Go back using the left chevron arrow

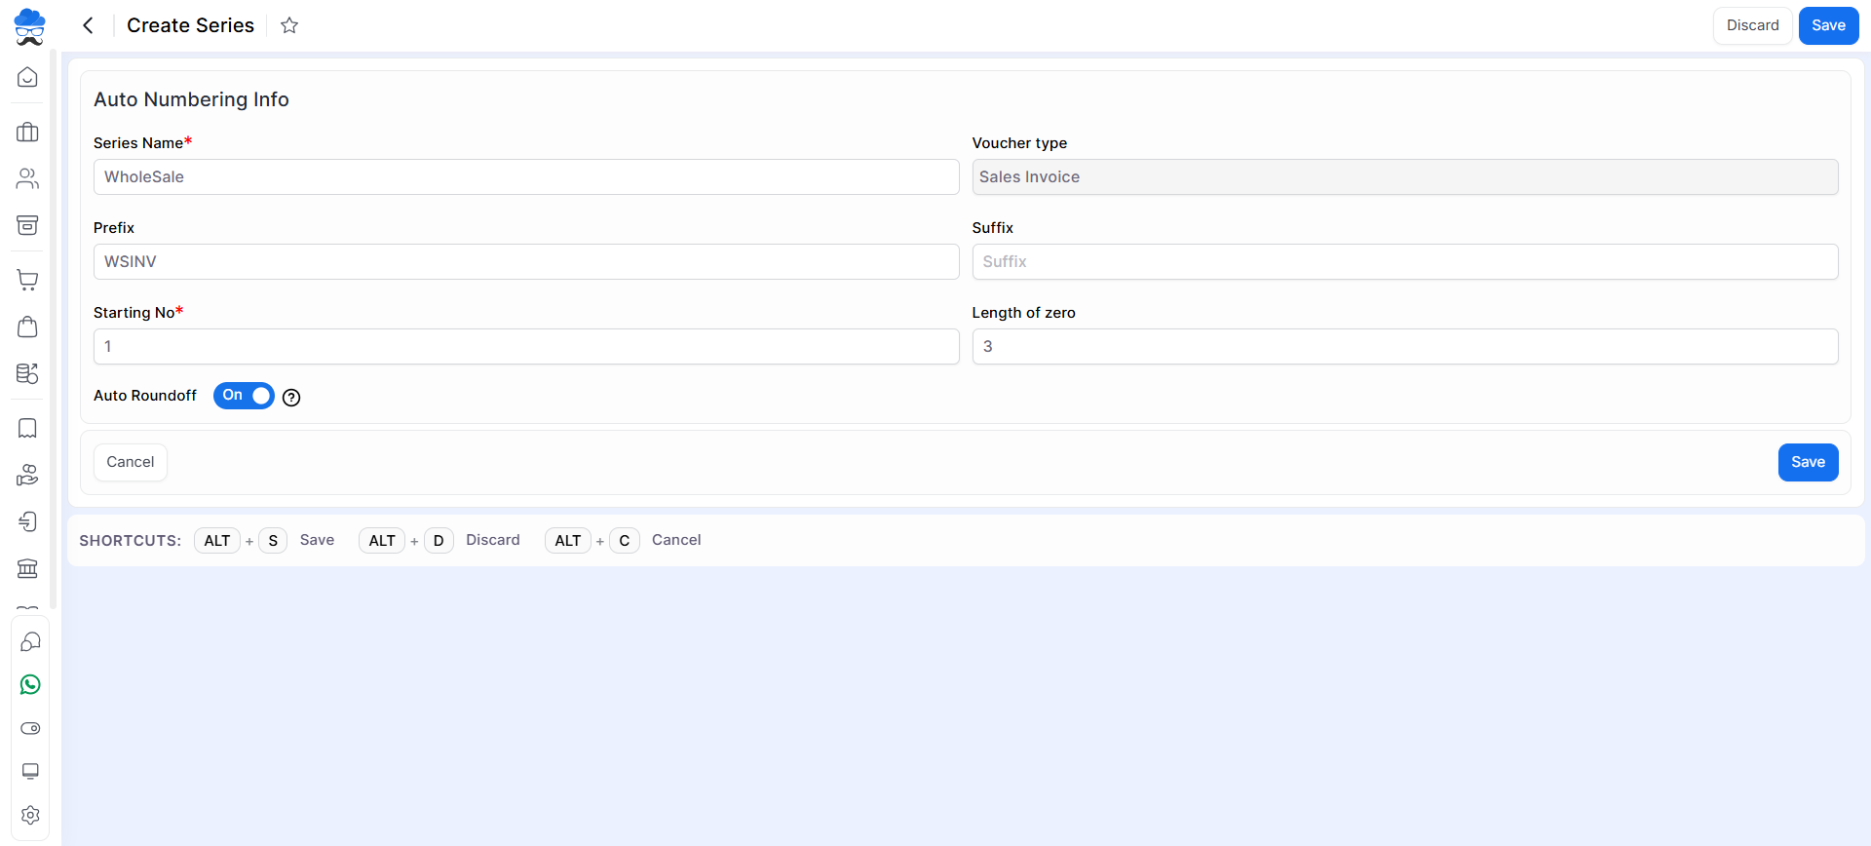point(88,25)
